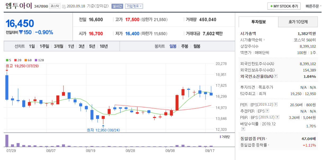Click the 외국인소진율 1.84% value

310,77
